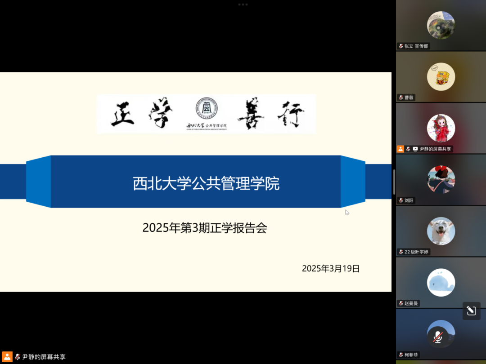Select 22级叶宇婷's white dog avatar
Viewport: 486px width, 364px height.
[x=441, y=231]
